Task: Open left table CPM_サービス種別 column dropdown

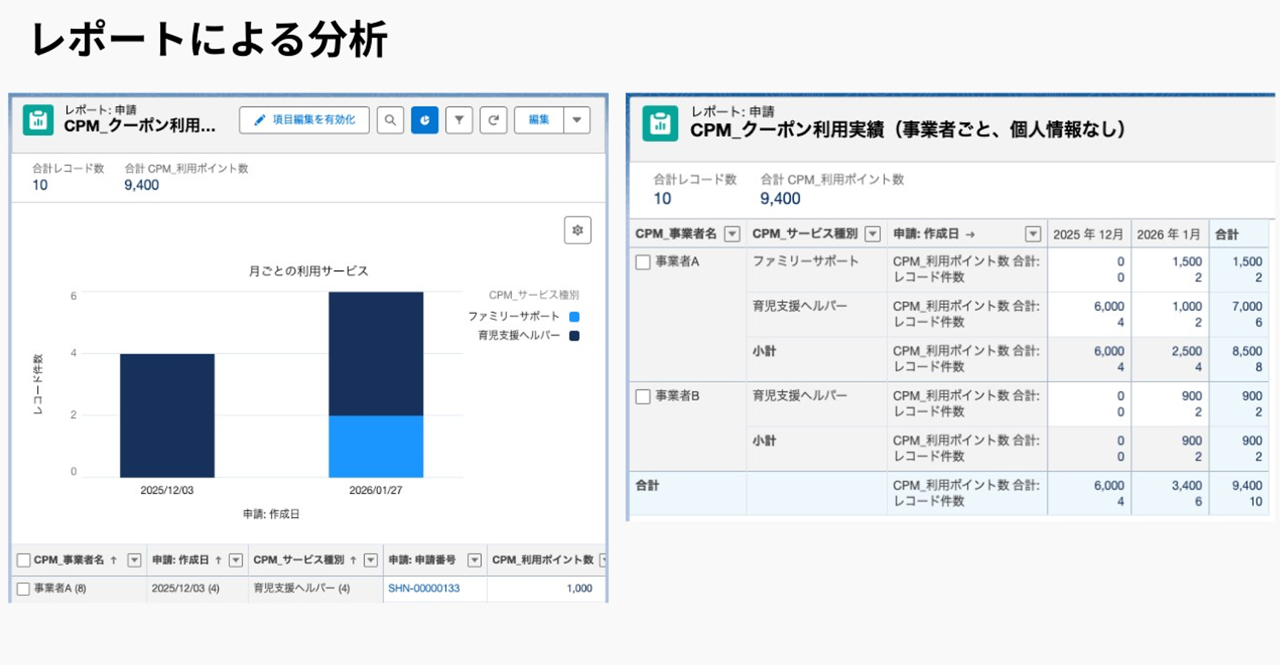Action: click(x=371, y=560)
